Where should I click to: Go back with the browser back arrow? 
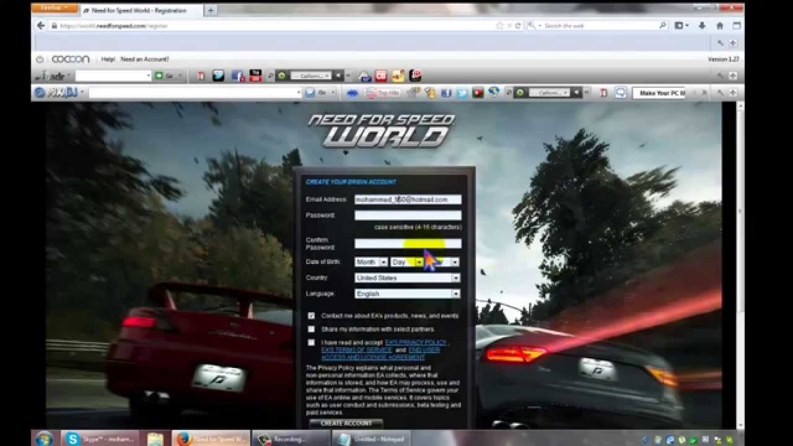[41, 25]
